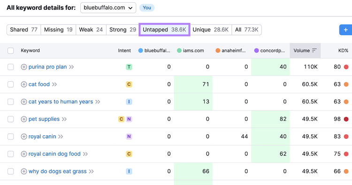The width and height of the screenshot is (352, 185).
Task: Open the royal canin dog food link
Action: (x=54, y=154)
